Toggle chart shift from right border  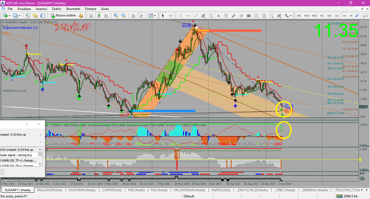141,16
